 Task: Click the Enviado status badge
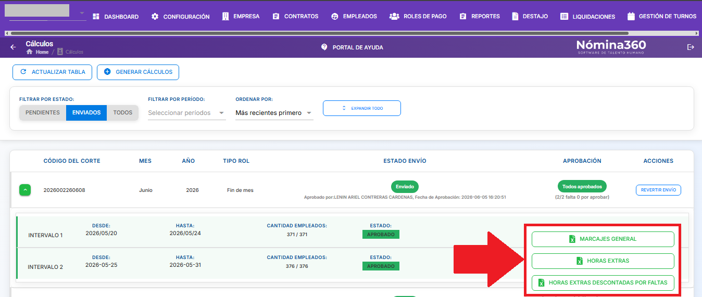[x=405, y=187]
